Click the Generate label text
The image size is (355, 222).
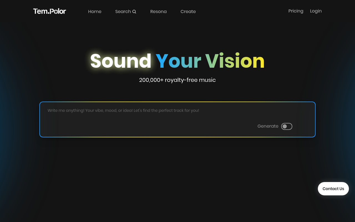(x=268, y=126)
